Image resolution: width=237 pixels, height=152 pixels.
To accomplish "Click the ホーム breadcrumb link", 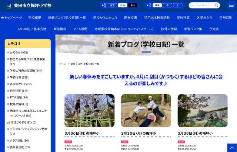I will coord(62,64).
